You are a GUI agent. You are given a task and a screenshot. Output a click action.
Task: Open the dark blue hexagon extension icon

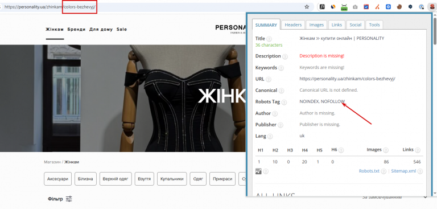pyautogui.click(x=410, y=7)
